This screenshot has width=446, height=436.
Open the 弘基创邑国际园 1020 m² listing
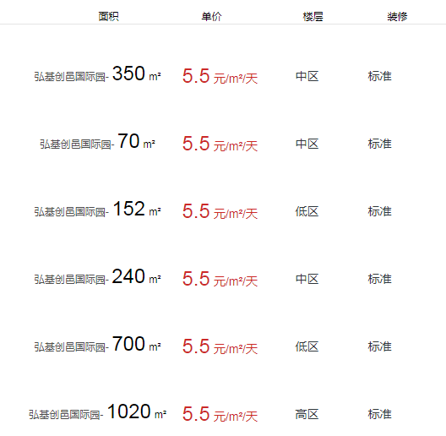pyautogui.click(x=98, y=412)
